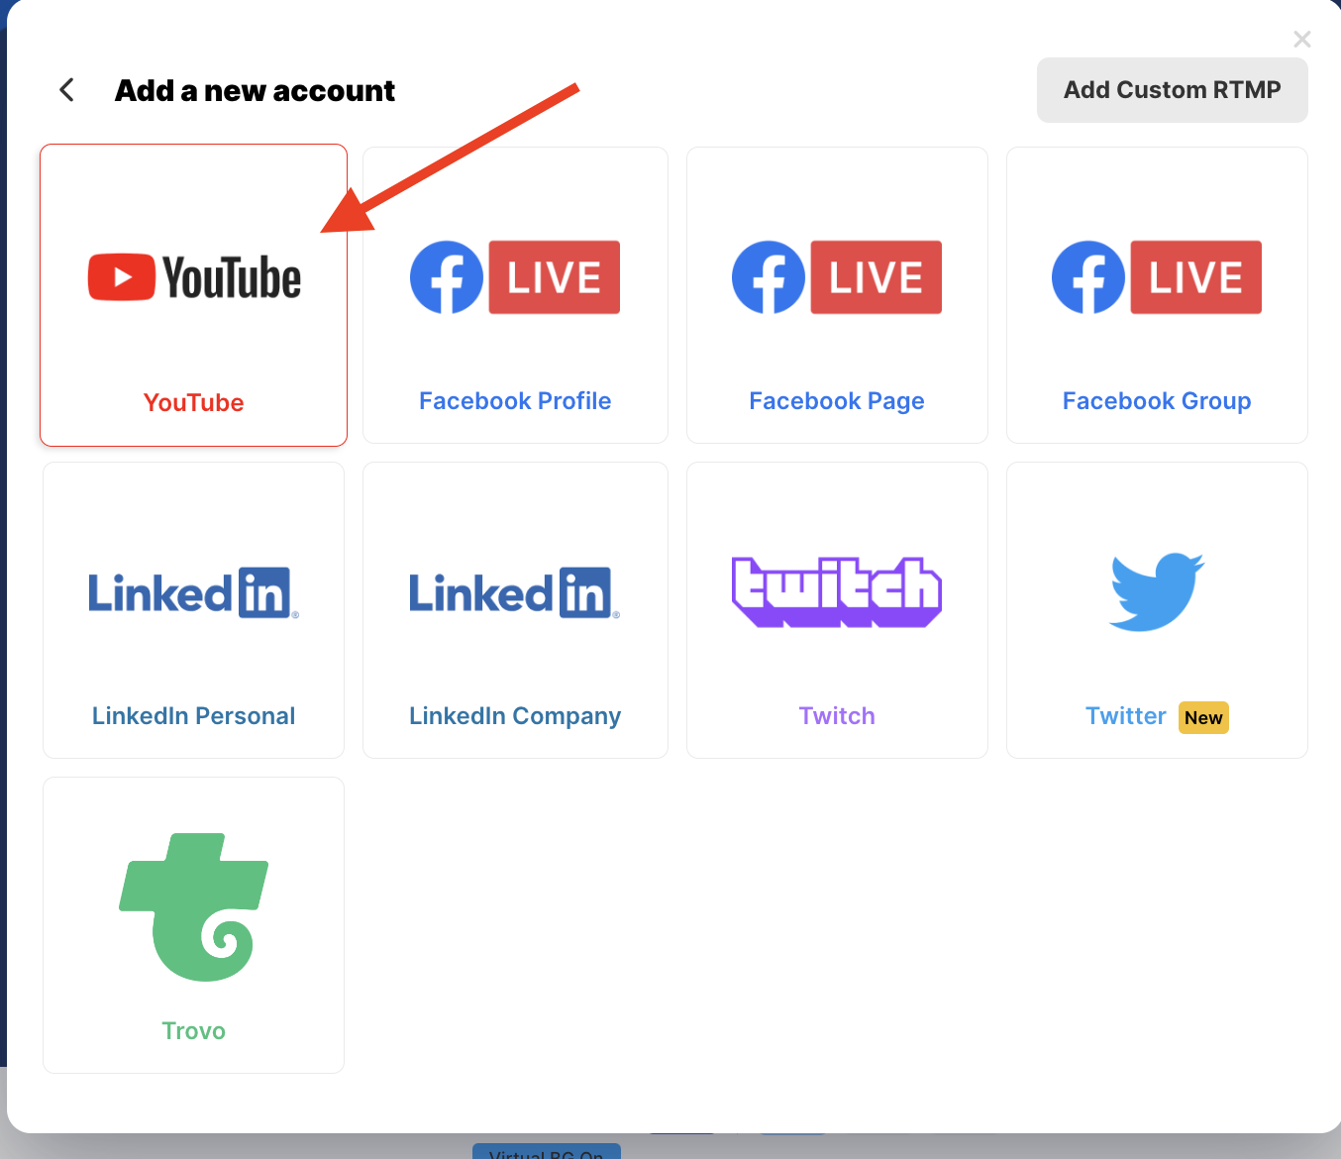The width and height of the screenshot is (1341, 1159).
Task: Click the Trovo label text
Action: 194,1031
